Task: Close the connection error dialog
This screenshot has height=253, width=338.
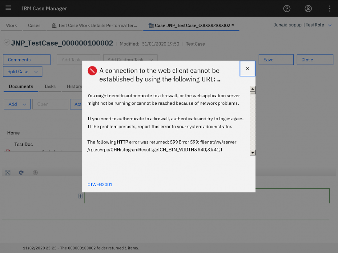Action: click(247, 69)
